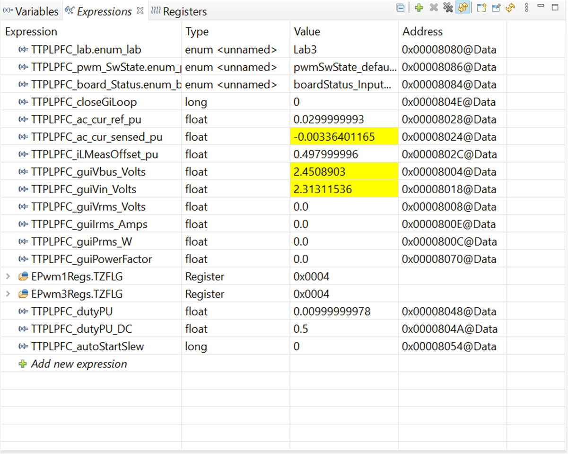Add a new expression using the green plus toolbar icon

click(418, 8)
